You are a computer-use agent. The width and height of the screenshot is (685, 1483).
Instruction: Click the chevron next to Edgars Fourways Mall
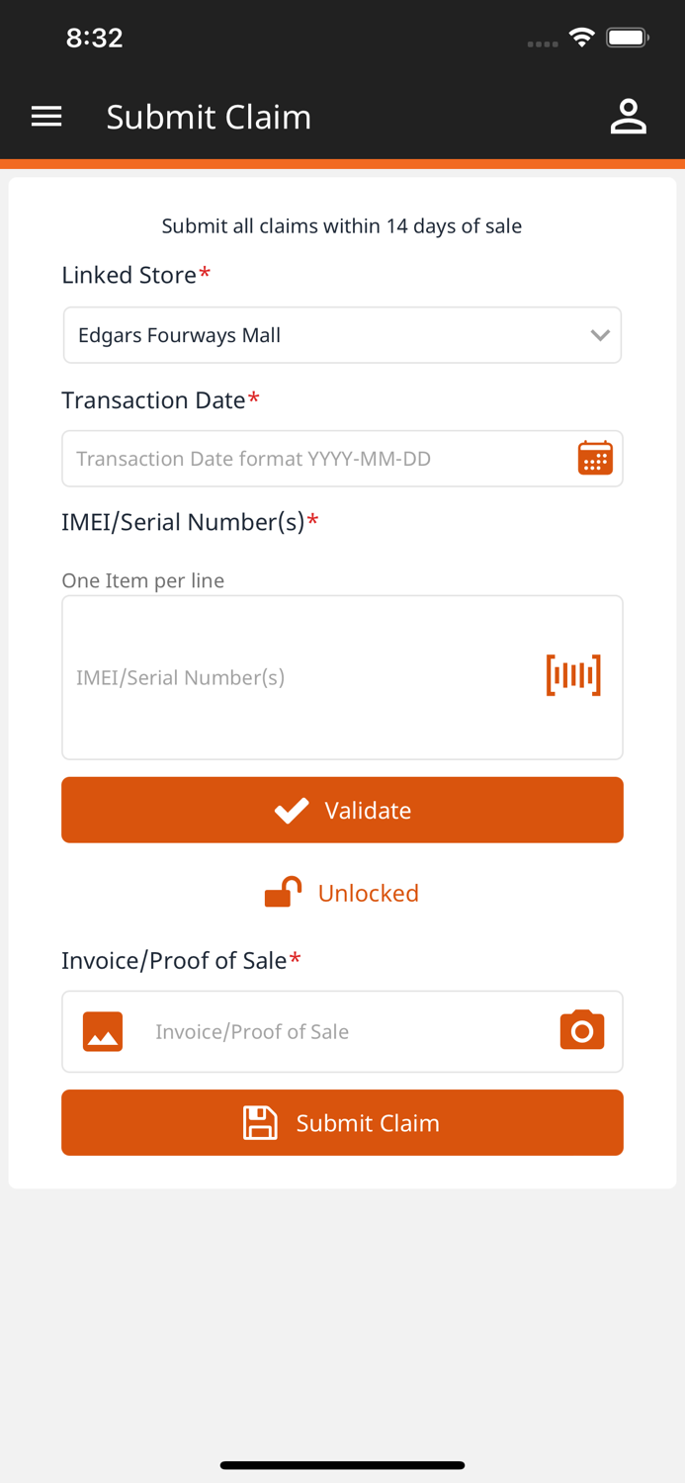[600, 334]
